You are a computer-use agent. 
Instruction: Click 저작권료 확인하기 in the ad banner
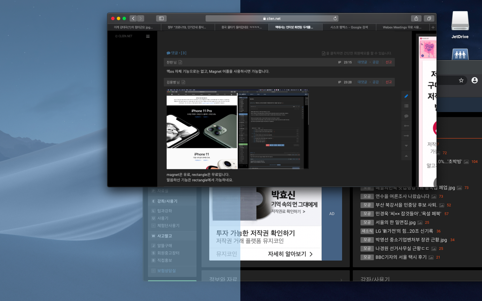pos(288,211)
